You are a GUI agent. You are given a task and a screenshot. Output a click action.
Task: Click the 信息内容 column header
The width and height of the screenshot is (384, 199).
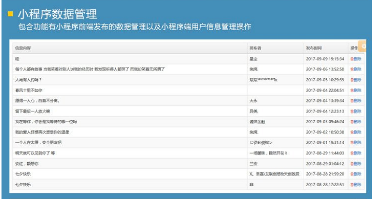23,48
